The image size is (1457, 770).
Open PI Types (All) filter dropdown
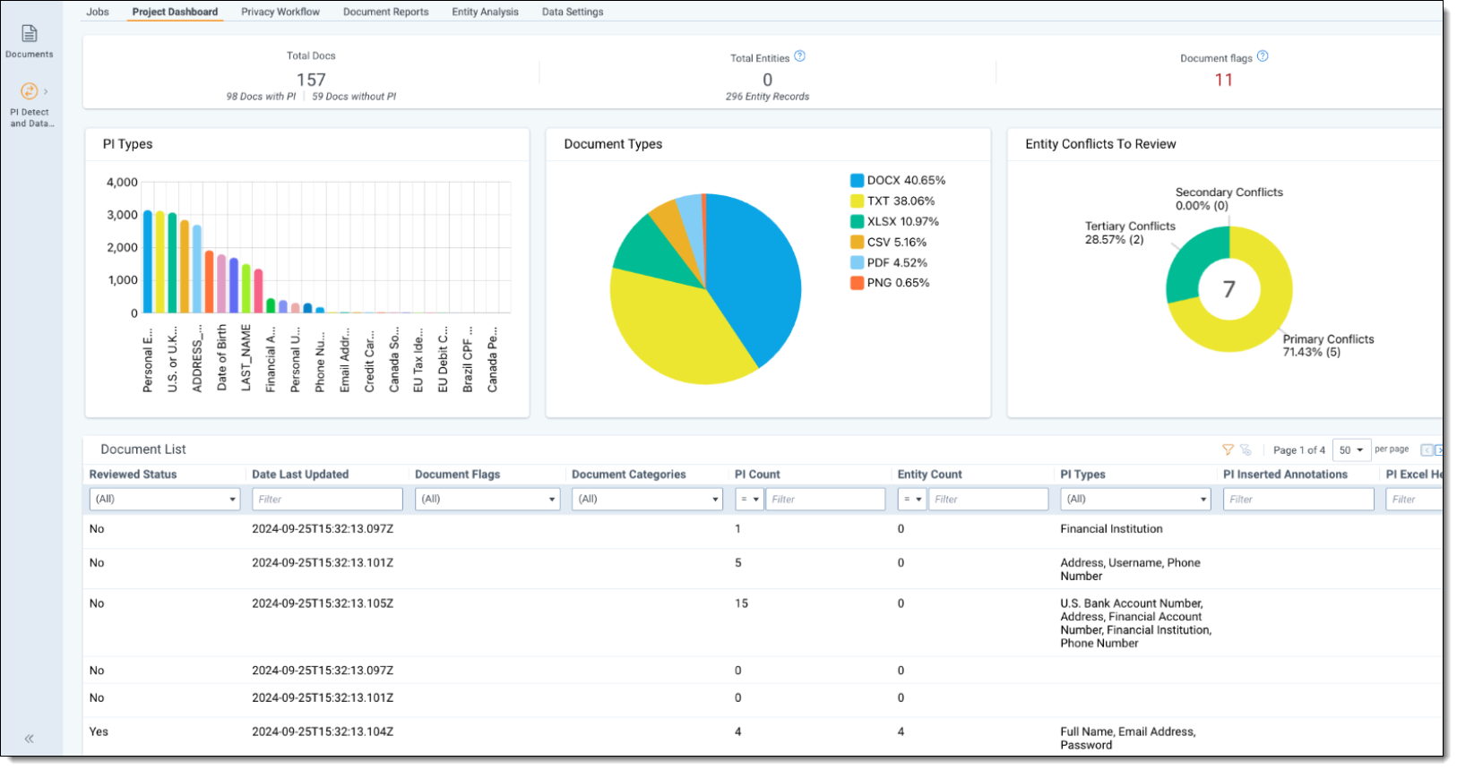1135,499
